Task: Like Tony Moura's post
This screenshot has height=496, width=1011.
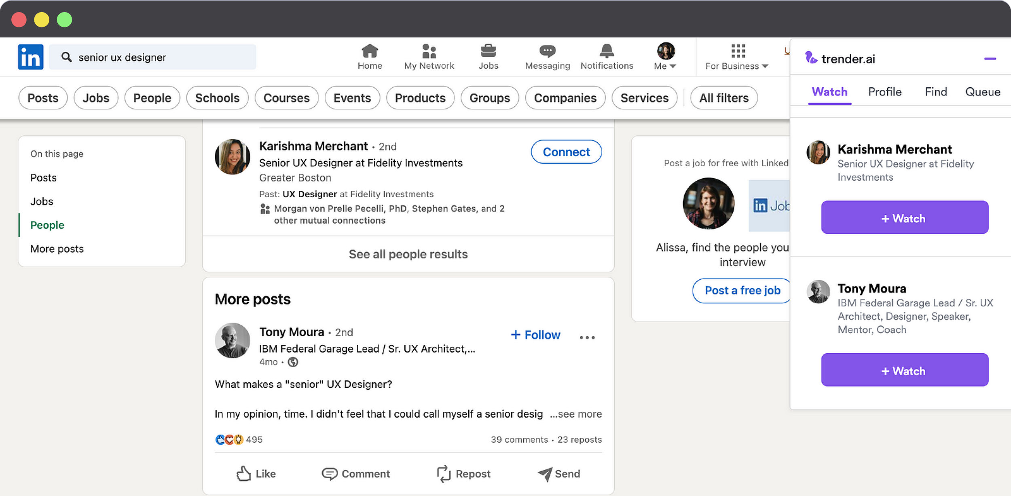Action: (x=256, y=474)
